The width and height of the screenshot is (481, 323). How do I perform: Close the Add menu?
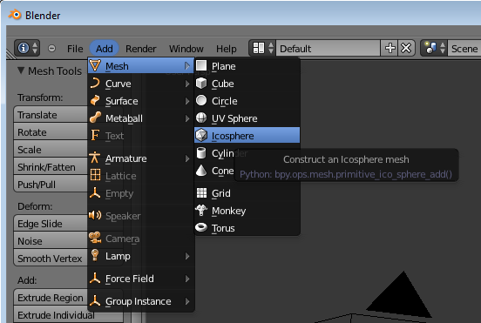[105, 49]
